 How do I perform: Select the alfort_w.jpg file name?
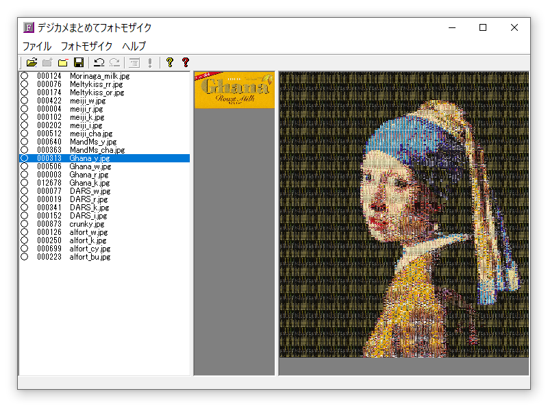point(88,232)
